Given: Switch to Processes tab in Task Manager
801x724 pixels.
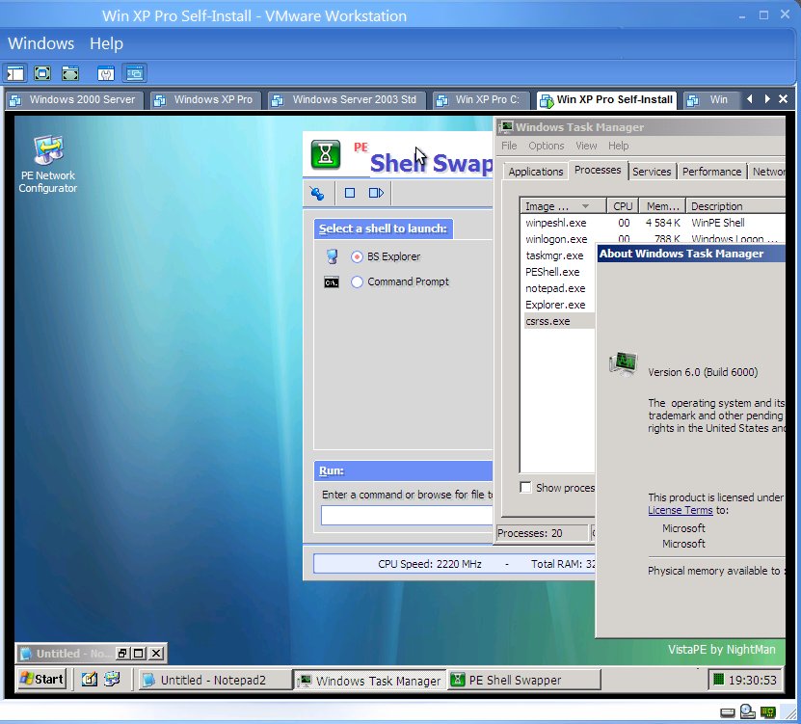Looking at the screenshot, I should [598, 170].
